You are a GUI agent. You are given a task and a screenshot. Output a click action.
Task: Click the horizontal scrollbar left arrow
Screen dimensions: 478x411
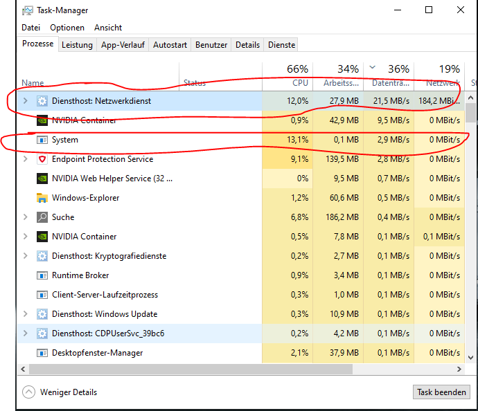point(23,369)
